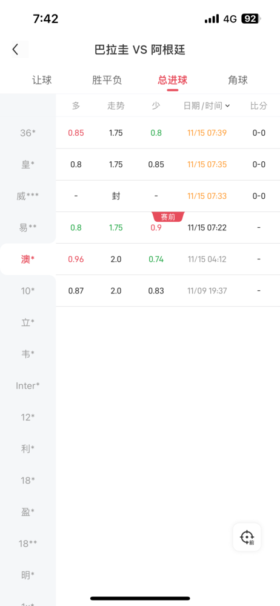Expand the 日期/时间 sort dropdown
Image resolution: width=280 pixels, height=606 pixels.
(207, 105)
